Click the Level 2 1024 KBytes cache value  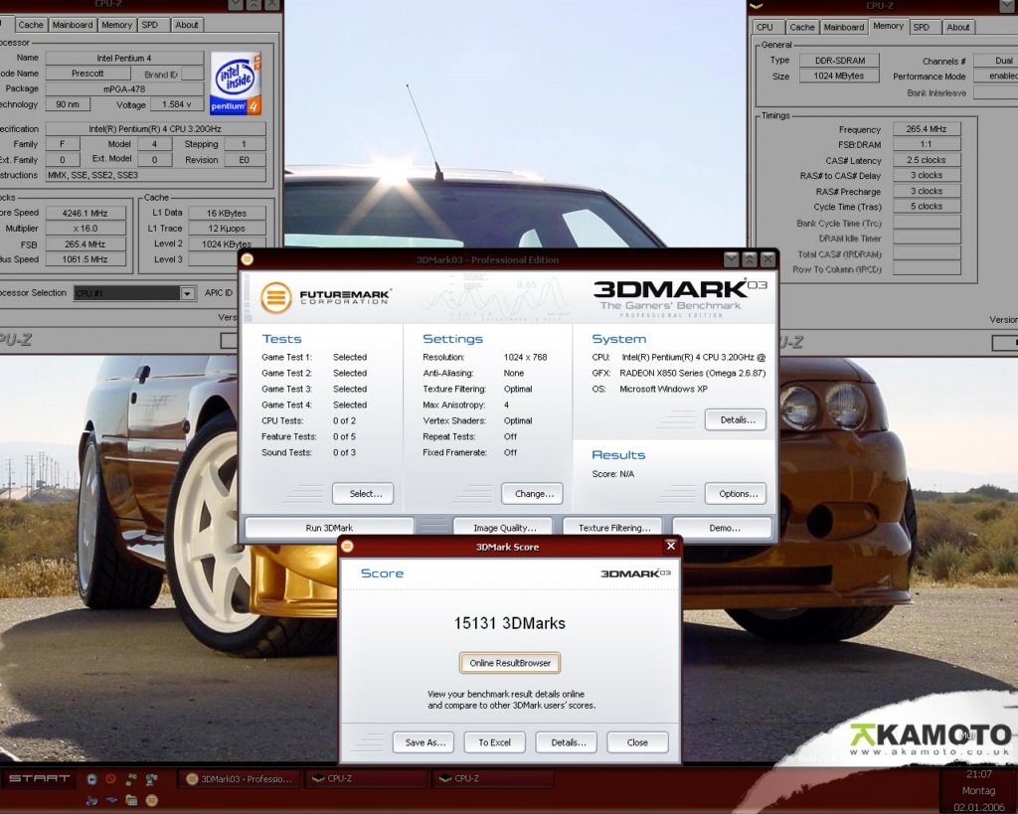227,244
